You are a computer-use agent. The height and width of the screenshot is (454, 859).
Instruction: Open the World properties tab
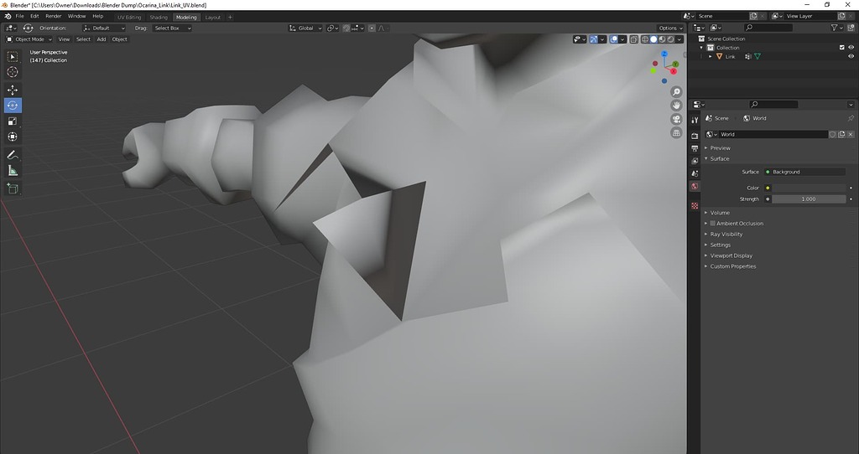pos(695,187)
